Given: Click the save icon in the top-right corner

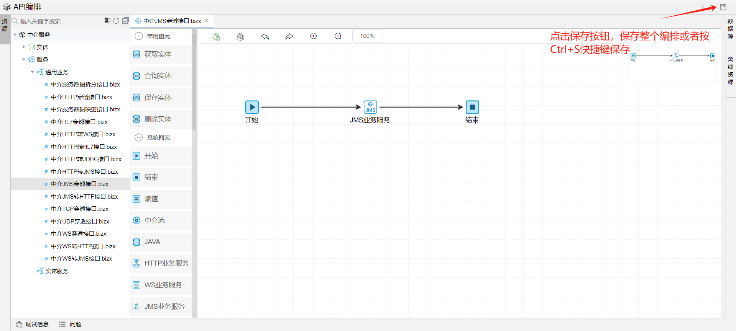Looking at the screenshot, I should click(723, 7).
